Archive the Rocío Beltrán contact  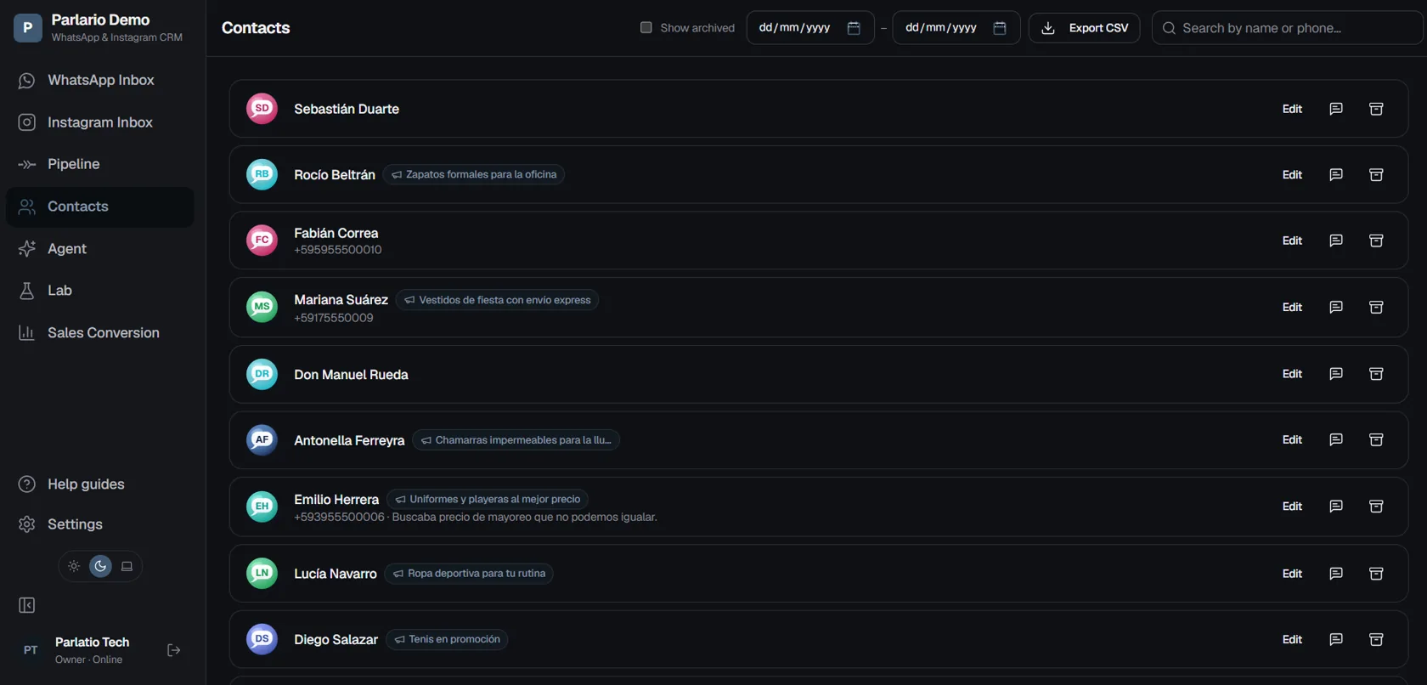pos(1376,174)
